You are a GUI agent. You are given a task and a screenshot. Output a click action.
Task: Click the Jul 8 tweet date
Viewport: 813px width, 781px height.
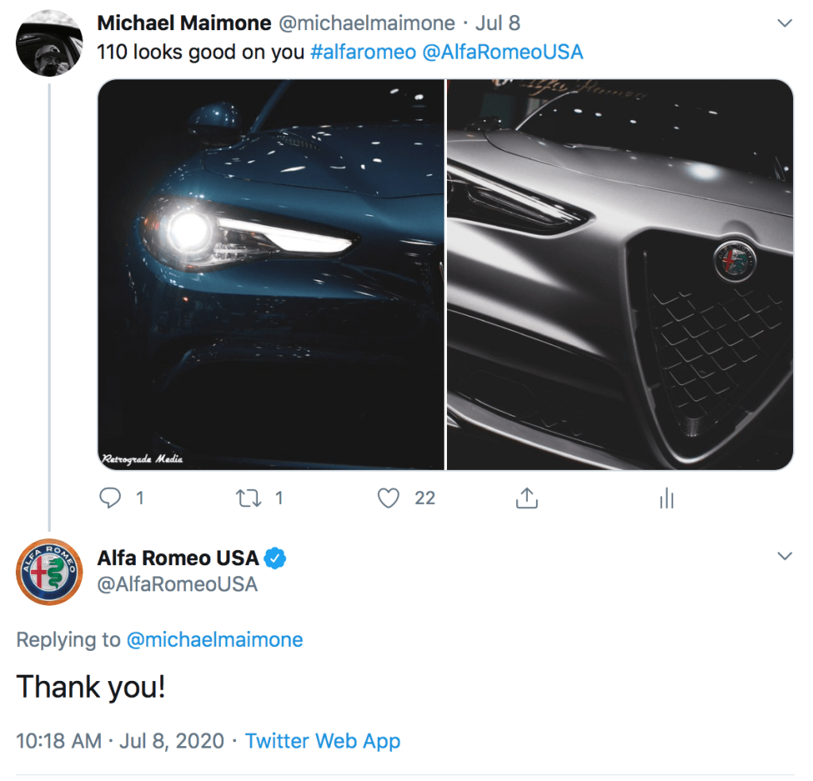coord(498,23)
